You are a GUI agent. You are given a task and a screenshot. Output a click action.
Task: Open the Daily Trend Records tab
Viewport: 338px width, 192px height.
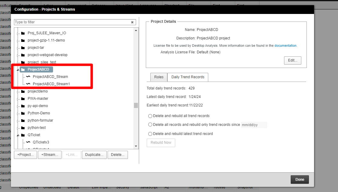(x=188, y=77)
